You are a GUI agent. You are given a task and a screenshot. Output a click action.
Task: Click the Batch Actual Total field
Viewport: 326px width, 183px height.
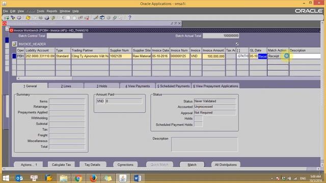point(221,36)
